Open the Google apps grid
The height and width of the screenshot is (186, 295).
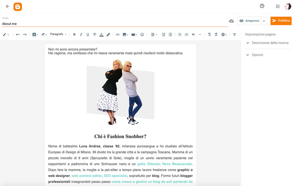[x=278, y=7]
